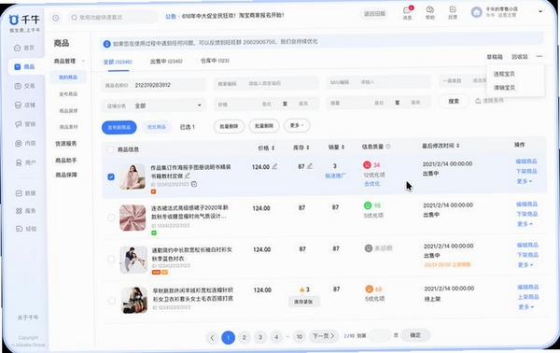Go to next page with 下一页

pyautogui.click(x=323, y=336)
